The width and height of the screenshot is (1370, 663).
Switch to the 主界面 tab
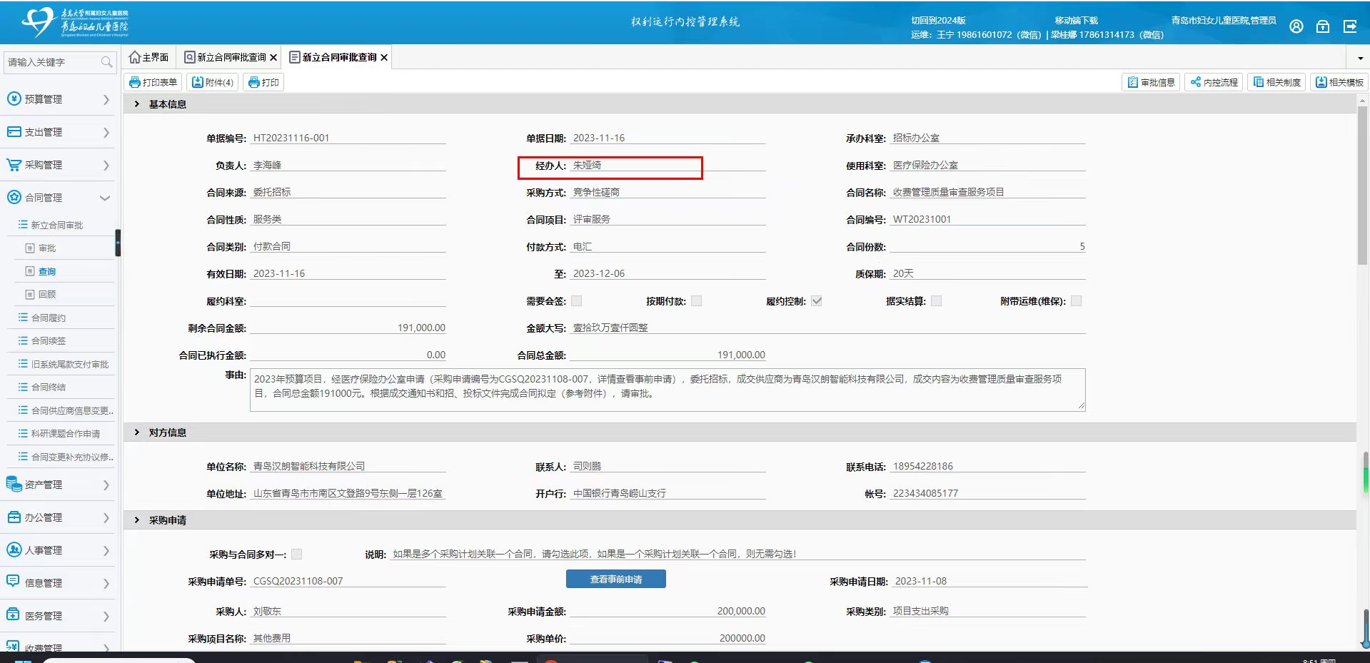click(x=148, y=57)
